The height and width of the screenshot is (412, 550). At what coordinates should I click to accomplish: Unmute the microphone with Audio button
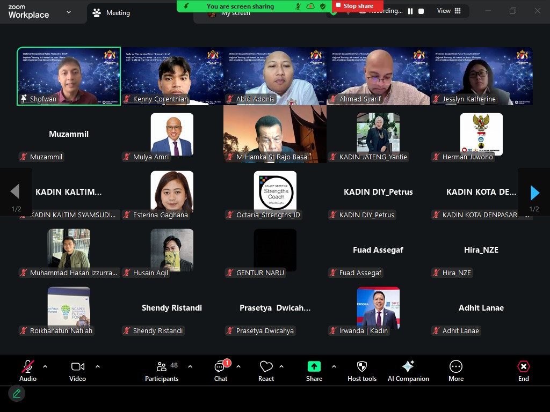[28, 371]
